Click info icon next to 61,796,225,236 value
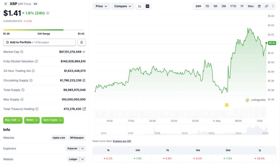This screenshot has width=280, height=165. pyautogui.click(x=84, y=80)
